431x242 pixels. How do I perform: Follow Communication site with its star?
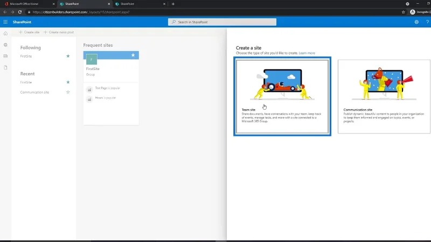[x=68, y=92]
